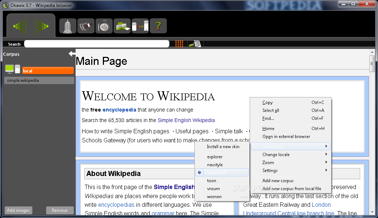The width and height of the screenshot is (378, 218).
Task: Choose Select all from context menu
Action: pos(290,110)
